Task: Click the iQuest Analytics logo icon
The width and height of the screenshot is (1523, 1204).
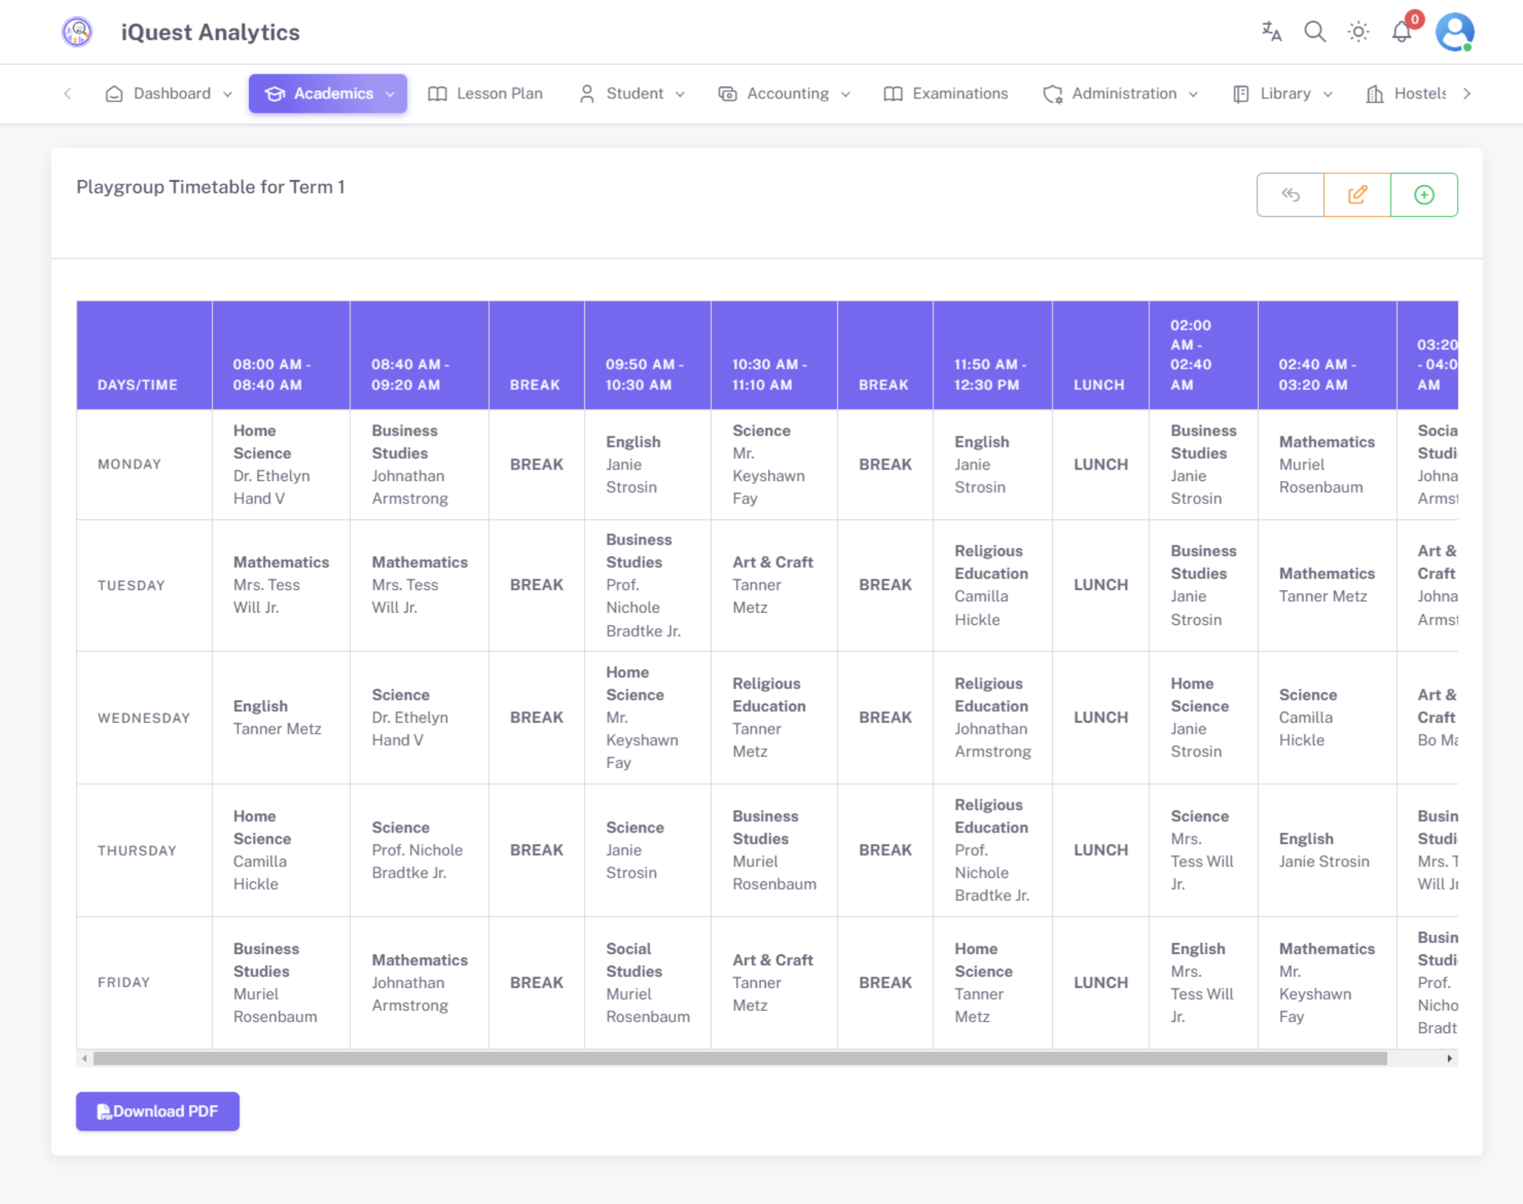Action: point(77,31)
